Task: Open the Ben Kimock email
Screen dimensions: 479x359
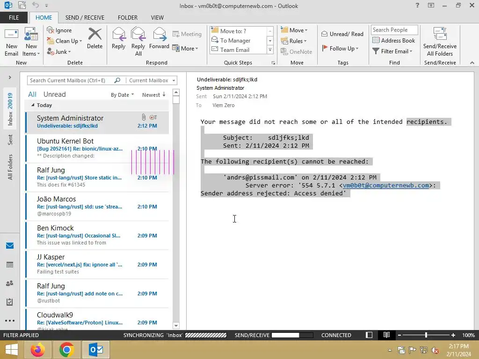Action: 97,236
